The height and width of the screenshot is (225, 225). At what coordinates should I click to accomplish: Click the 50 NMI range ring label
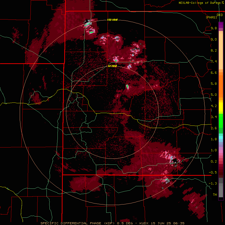tap(112, 66)
